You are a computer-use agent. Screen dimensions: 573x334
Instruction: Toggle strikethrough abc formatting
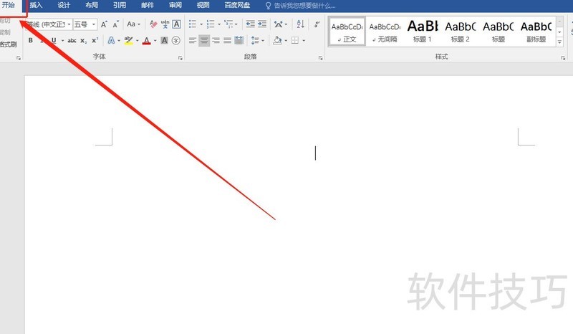tap(72, 40)
